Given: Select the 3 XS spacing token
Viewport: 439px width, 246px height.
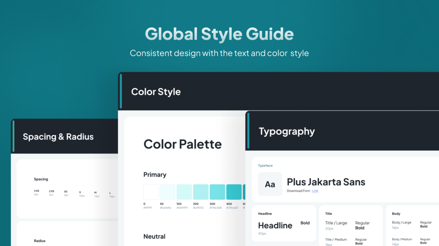Looking at the screenshot, I should [x=36, y=192].
